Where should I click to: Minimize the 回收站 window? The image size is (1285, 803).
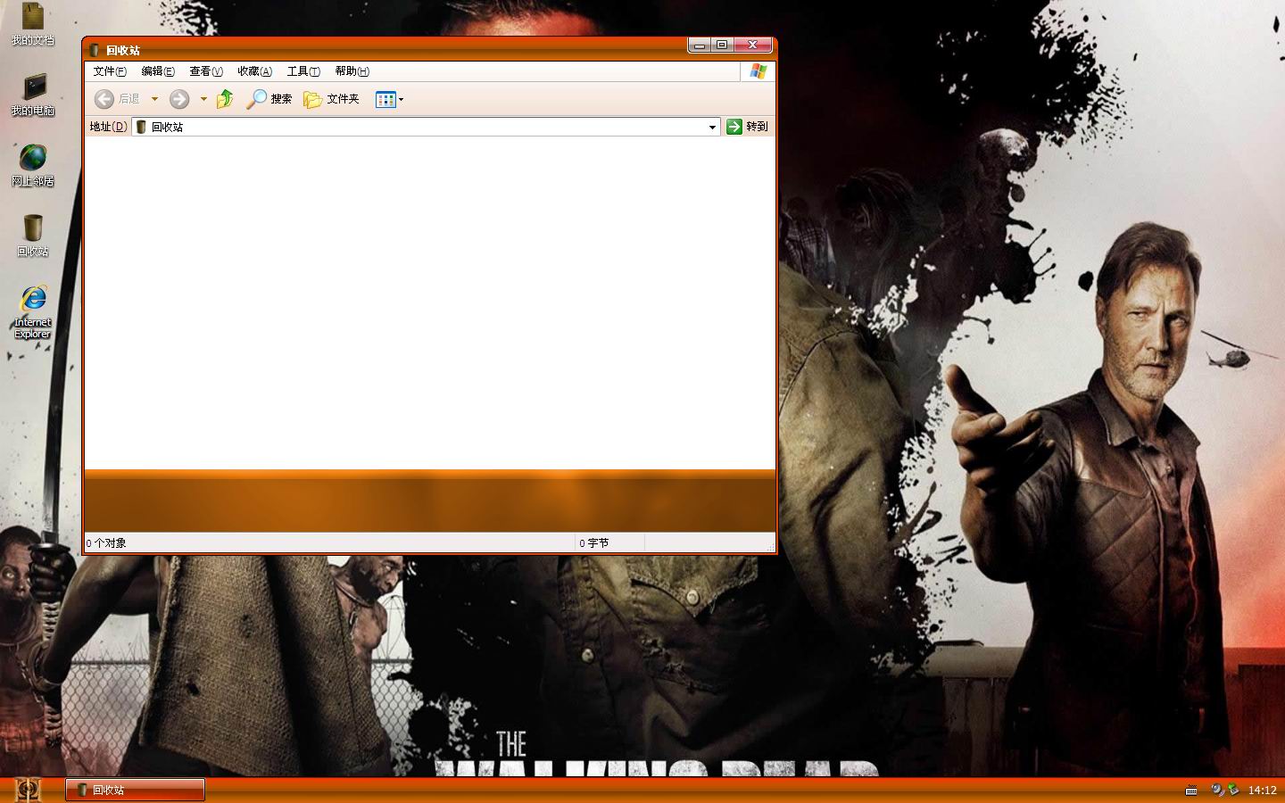point(700,45)
